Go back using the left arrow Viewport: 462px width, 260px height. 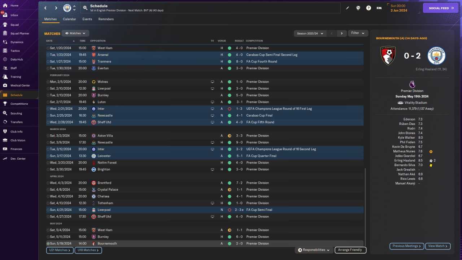[x=45, y=8]
